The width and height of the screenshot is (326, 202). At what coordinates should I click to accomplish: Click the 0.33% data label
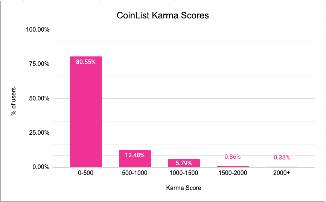coord(281,157)
